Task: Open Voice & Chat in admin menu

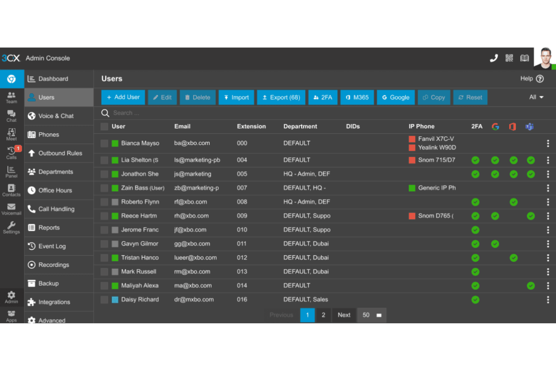Action: point(59,116)
